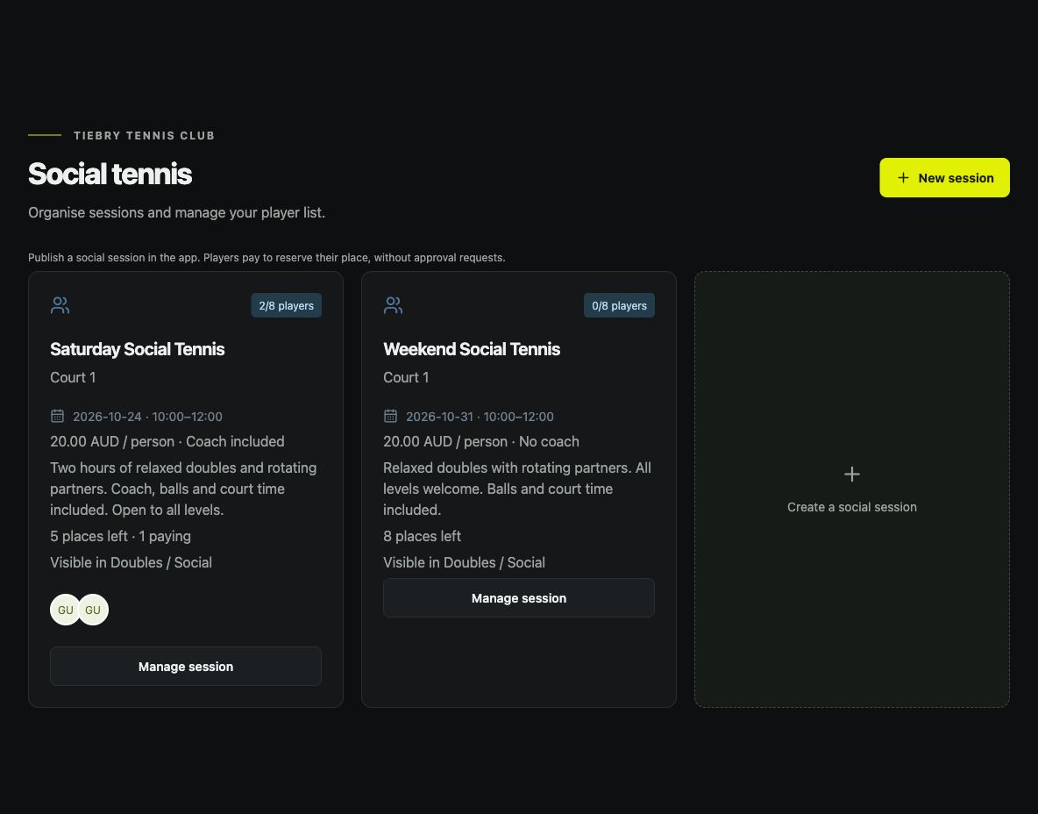Click the players icon on Weekend Social Tennis card
Screen dimensions: 1038x814
click(x=393, y=305)
